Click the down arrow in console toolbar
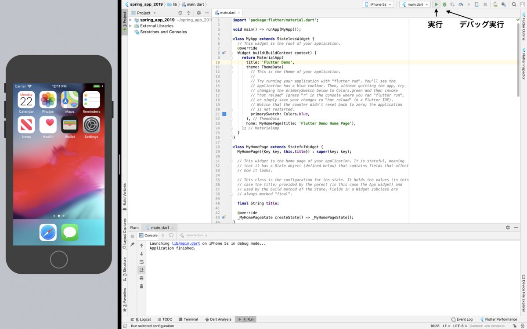This screenshot has height=329, width=527. tap(141, 254)
